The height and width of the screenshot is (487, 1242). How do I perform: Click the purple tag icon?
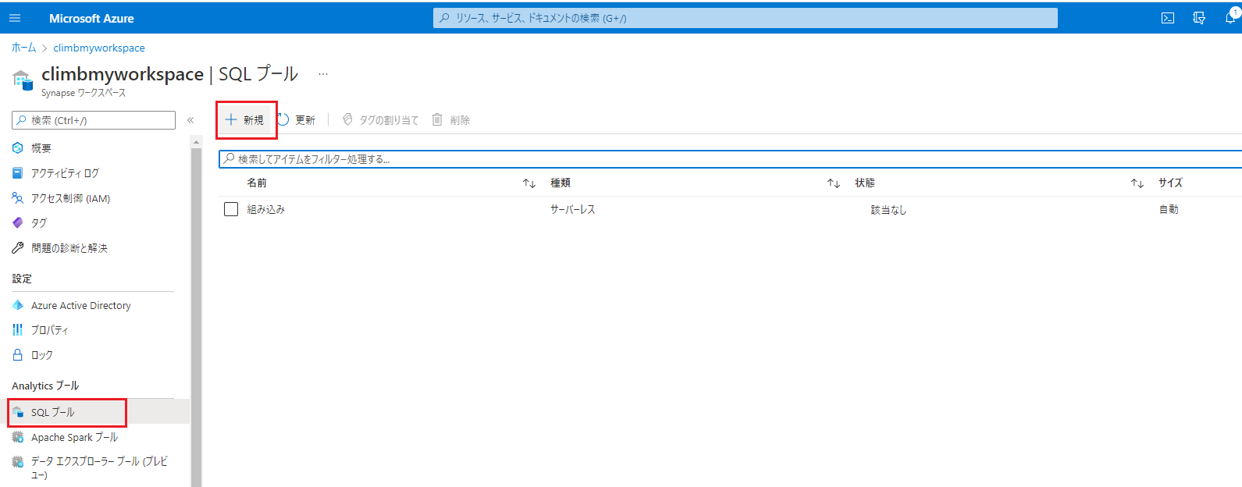click(18, 223)
